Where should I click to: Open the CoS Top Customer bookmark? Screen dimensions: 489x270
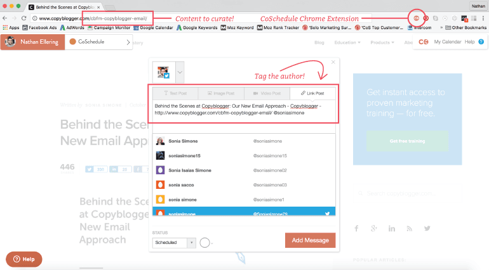point(379,28)
